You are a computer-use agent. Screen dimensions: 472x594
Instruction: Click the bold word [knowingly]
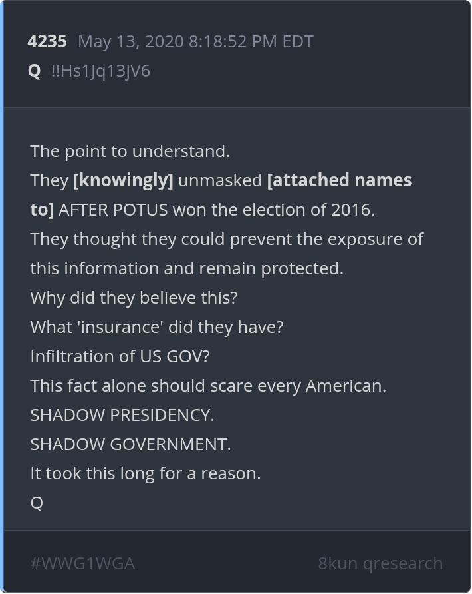[123, 180]
